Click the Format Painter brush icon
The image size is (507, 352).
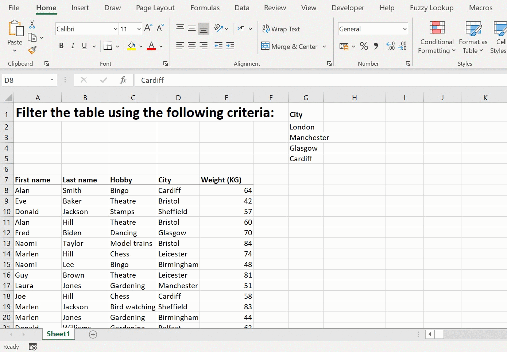pos(32,50)
